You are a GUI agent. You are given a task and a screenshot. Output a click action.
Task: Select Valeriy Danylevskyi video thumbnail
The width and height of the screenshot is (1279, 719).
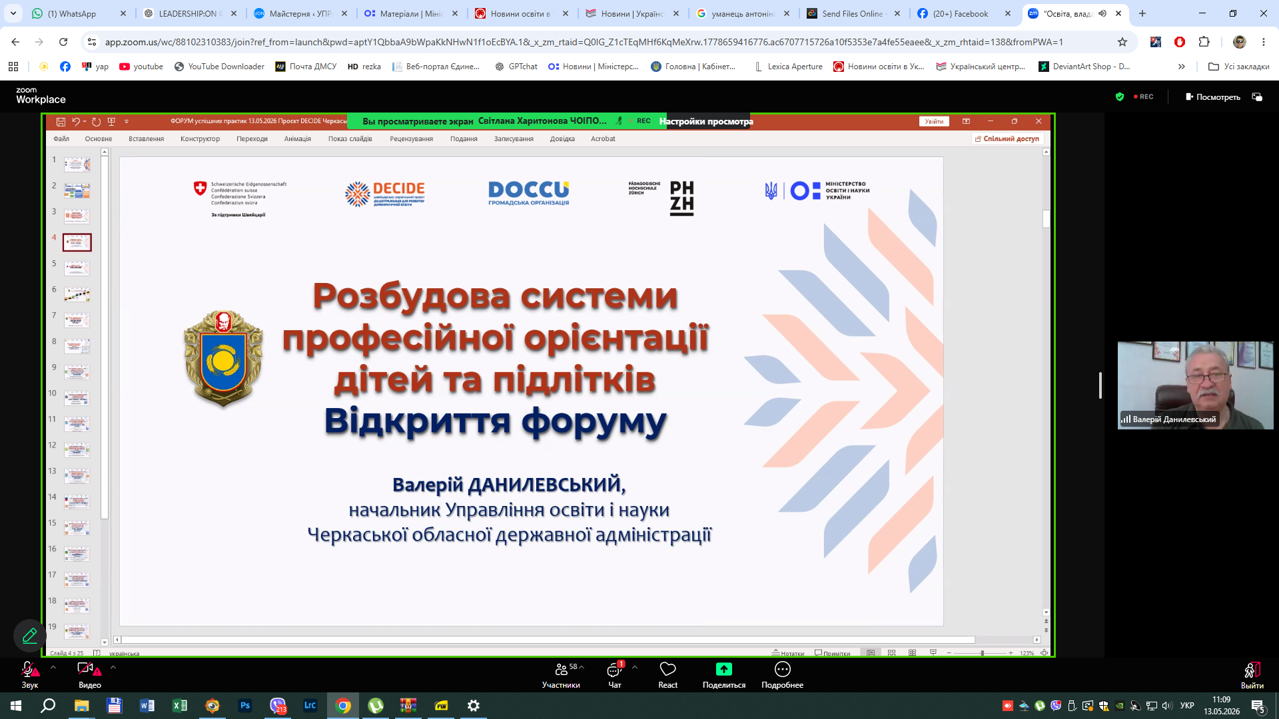1196,385
